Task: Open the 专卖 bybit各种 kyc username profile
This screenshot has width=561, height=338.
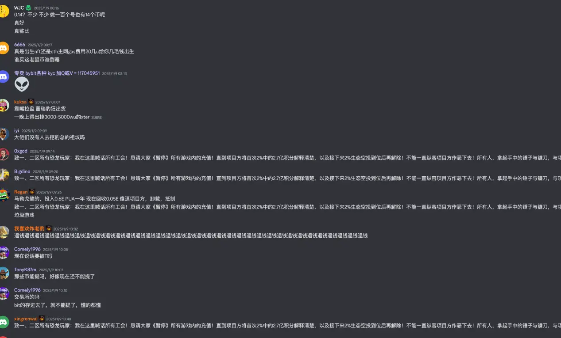Action: tap(57, 73)
